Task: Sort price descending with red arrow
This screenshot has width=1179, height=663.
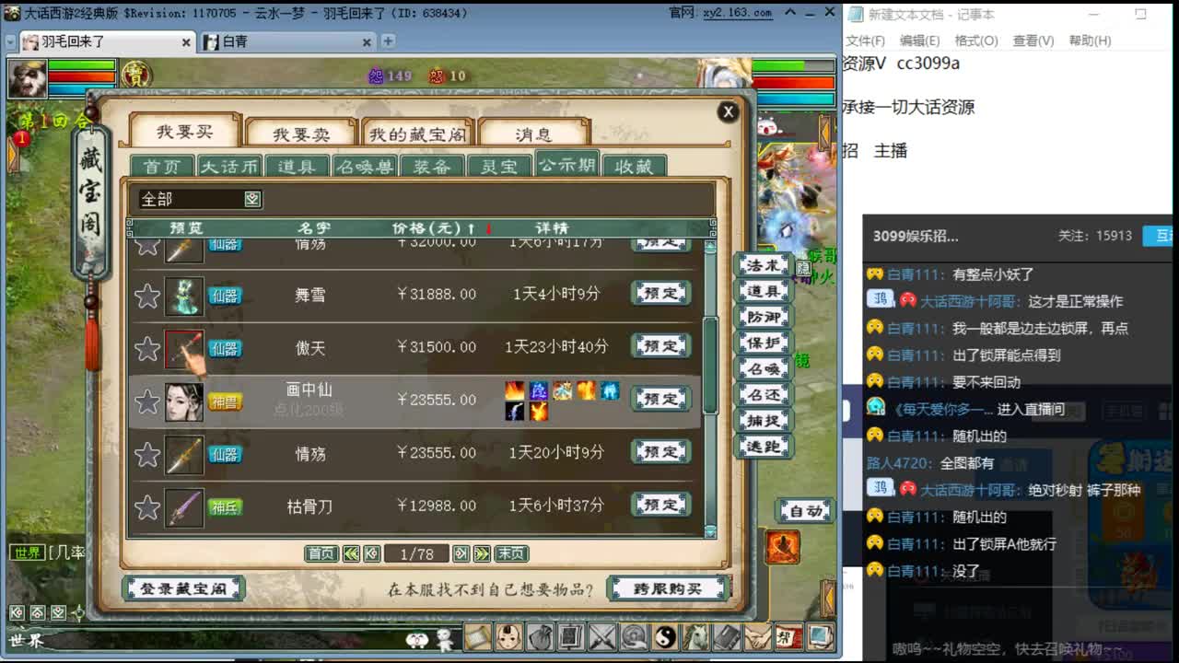Action: (x=488, y=228)
